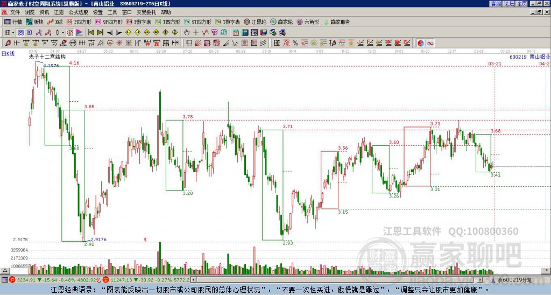The image size is (551, 295).
Task: Click the save floppy disk icon
Action: [x=264, y=32]
